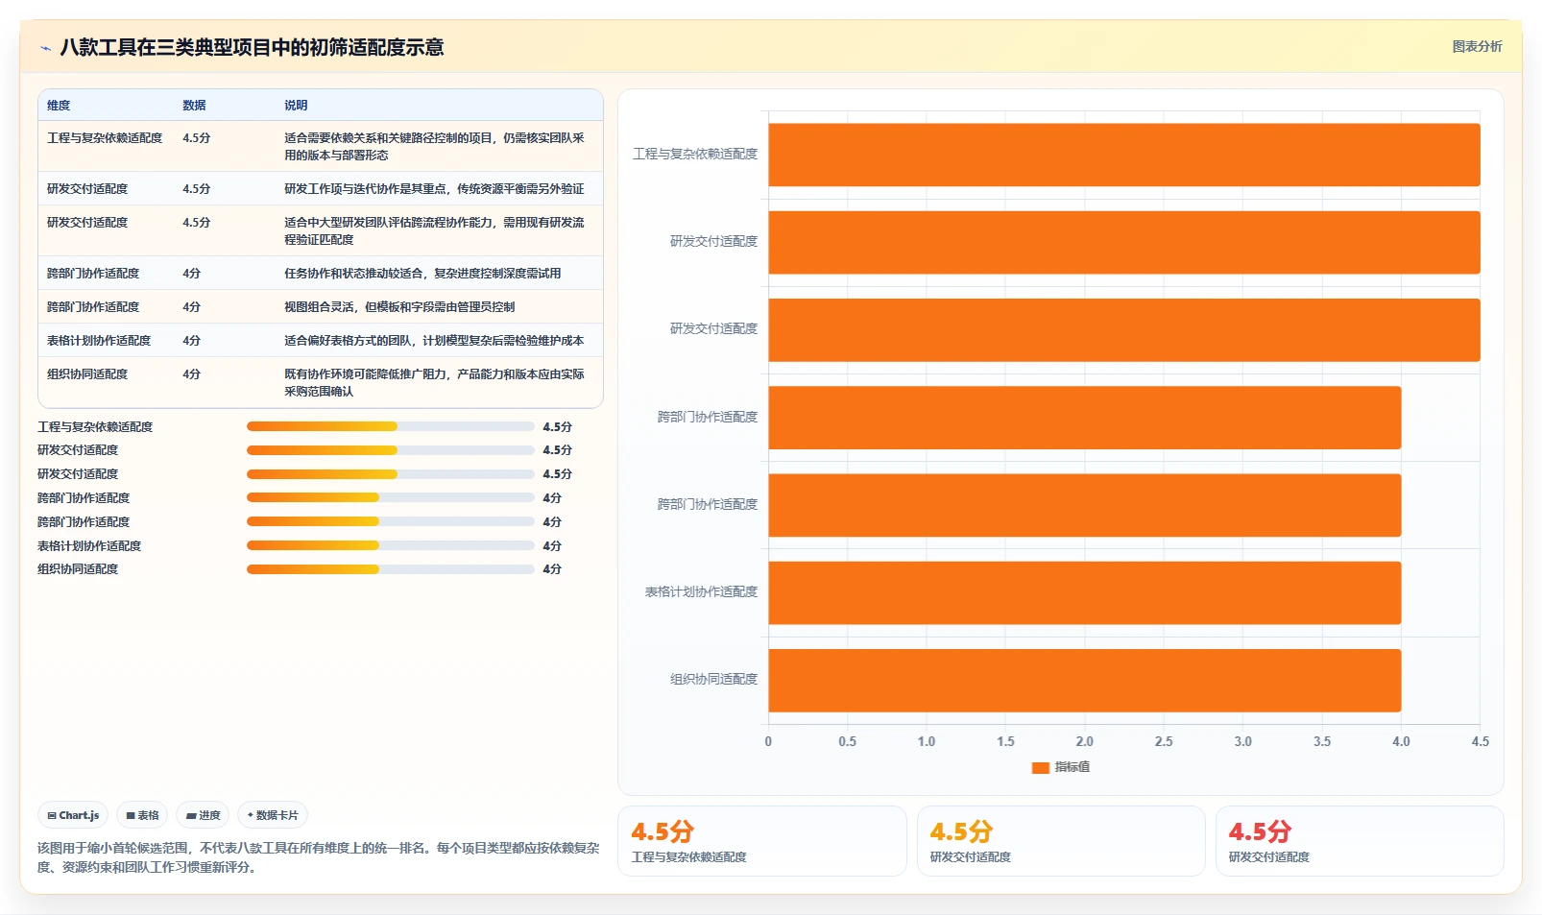This screenshot has width=1542, height=915.
Task: Click the page title 八款工具在三类典型项目中的初筛适配度示意
Action: click(x=252, y=48)
